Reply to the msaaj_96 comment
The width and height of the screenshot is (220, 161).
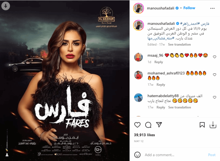pos(159,62)
